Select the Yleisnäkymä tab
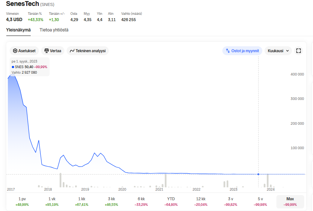The image size is (313, 211). click(18, 30)
